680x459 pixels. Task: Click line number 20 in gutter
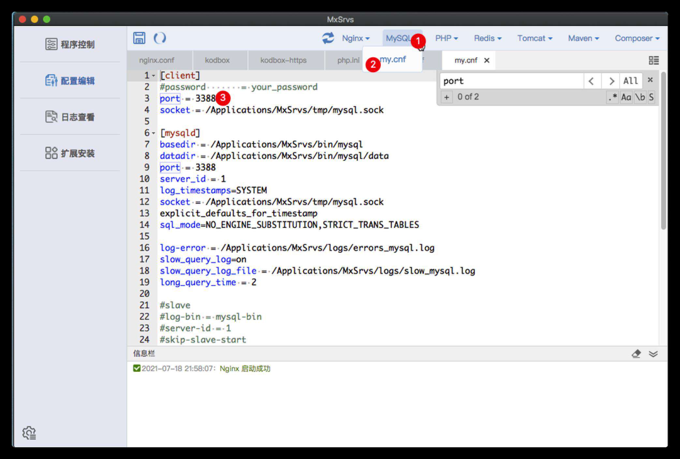pyautogui.click(x=144, y=294)
